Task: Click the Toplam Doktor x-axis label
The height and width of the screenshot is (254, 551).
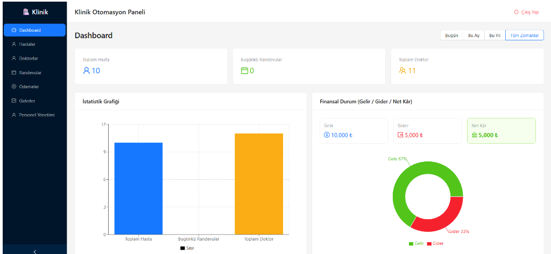Action: tap(259, 239)
